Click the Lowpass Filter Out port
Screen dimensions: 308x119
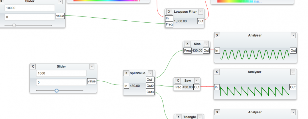200,21
